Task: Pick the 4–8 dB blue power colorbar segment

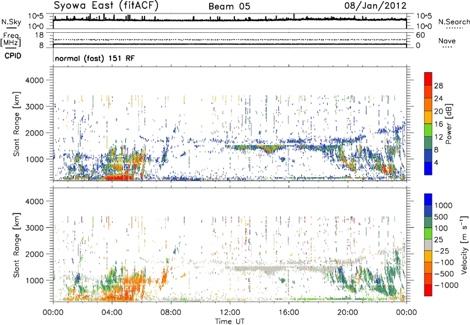Action: [x=428, y=155]
